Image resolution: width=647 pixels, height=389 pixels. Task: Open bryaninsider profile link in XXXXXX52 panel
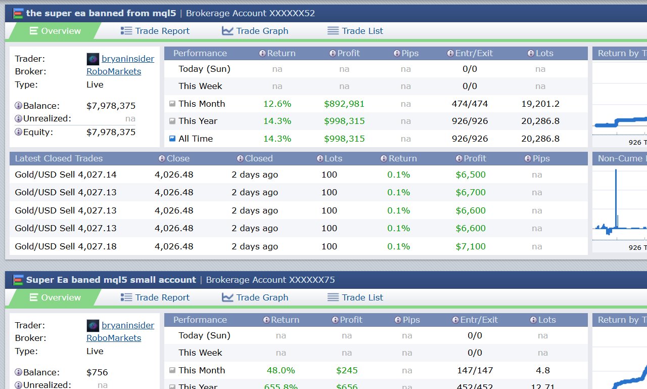pyautogui.click(x=128, y=59)
